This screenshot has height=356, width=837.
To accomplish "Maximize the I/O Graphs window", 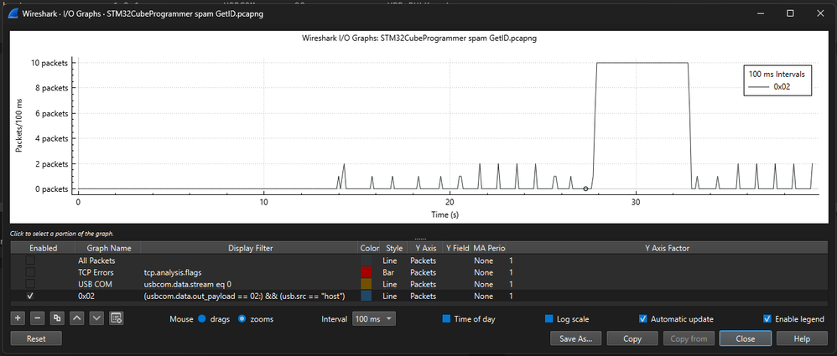I will [x=791, y=13].
